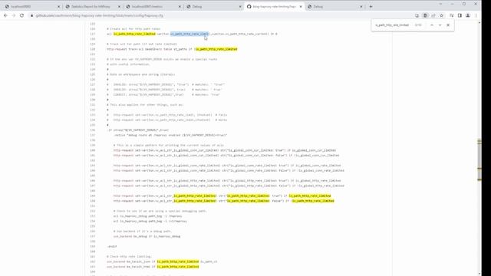Focus the address bar URL

[x=99, y=15]
